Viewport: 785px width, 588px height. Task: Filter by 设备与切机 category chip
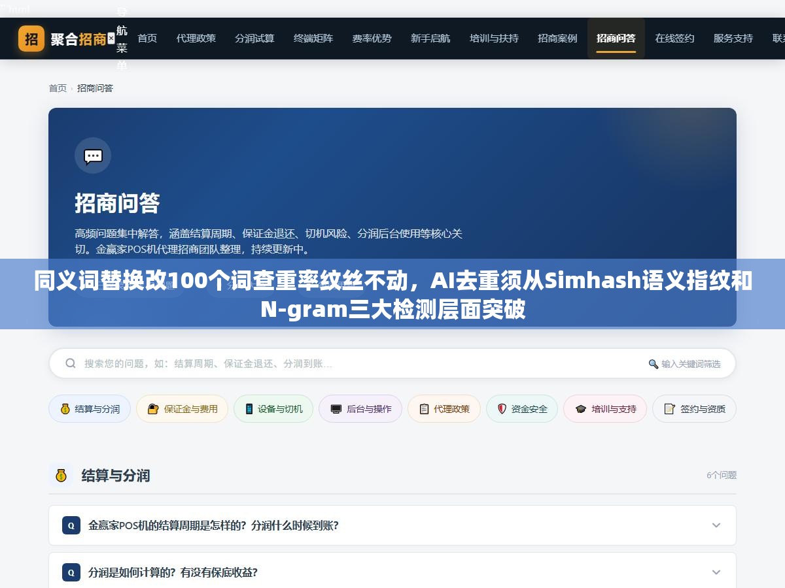pos(273,409)
